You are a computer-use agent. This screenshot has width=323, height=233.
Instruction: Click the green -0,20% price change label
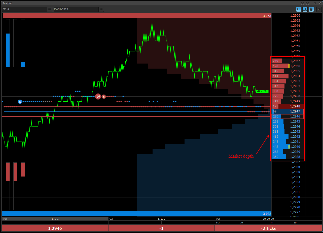262,91
